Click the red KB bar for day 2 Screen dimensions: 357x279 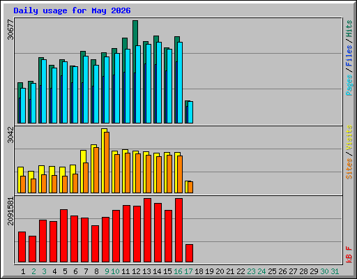click(x=32, y=249)
